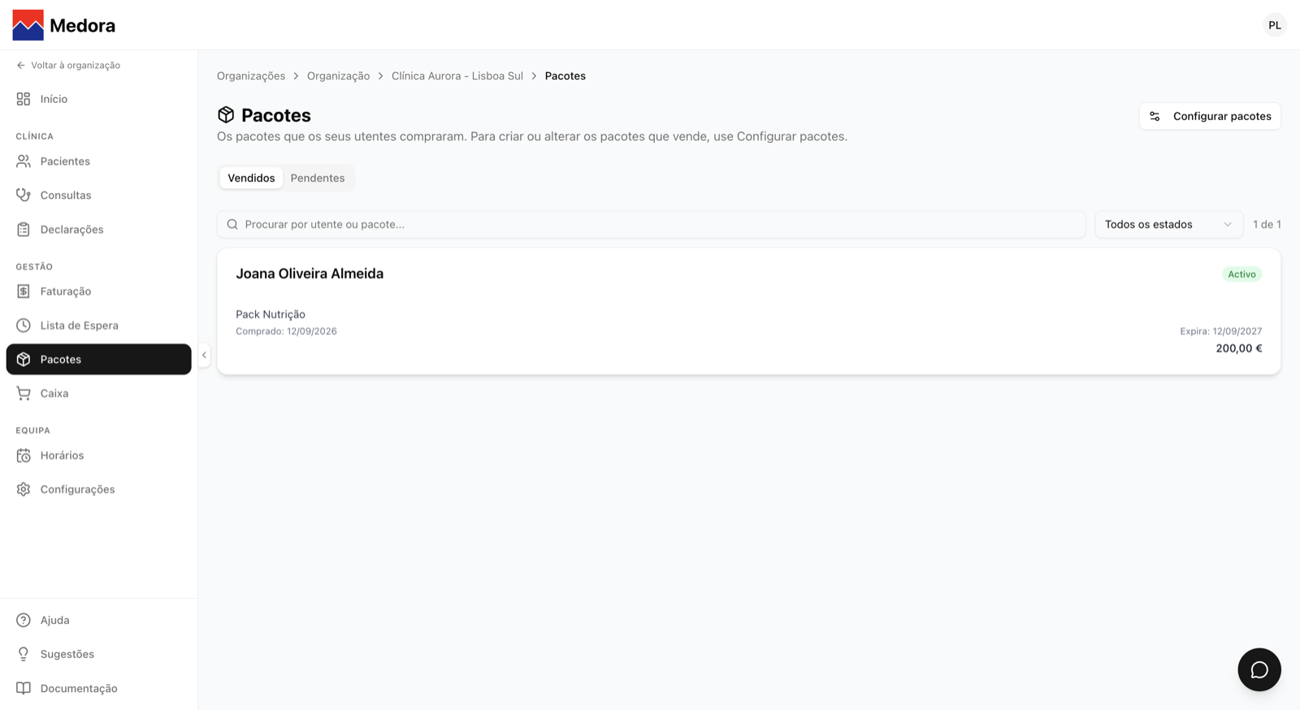1300x710 pixels.
Task: Open the Joana Oliveira Almeida package card
Action: point(749,312)
